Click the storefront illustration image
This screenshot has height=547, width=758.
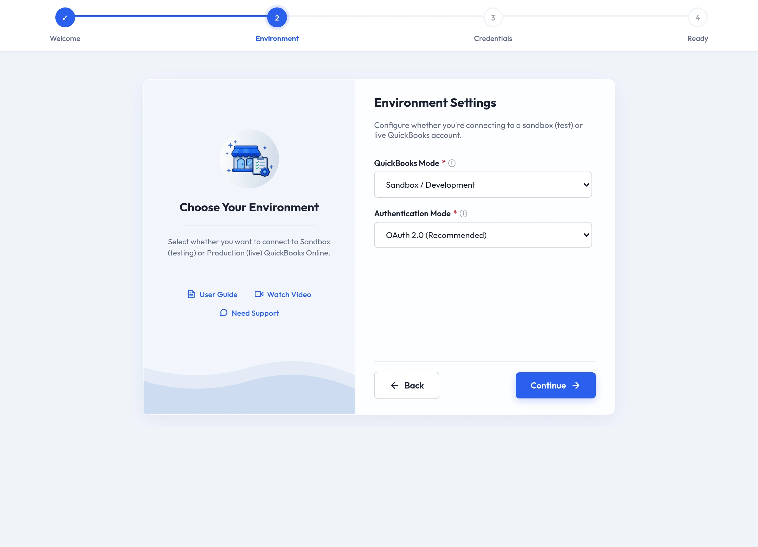click(249, 159)
